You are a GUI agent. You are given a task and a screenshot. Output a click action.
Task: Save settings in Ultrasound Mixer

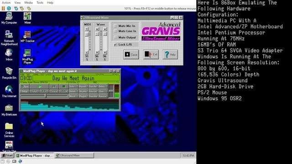131,55
